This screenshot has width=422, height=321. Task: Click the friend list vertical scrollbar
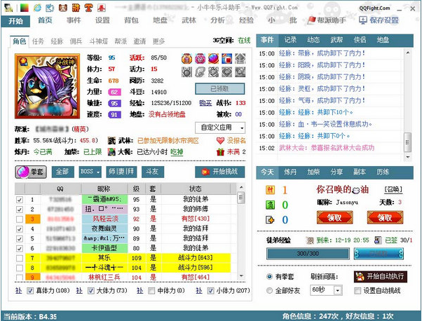[241, 232]
